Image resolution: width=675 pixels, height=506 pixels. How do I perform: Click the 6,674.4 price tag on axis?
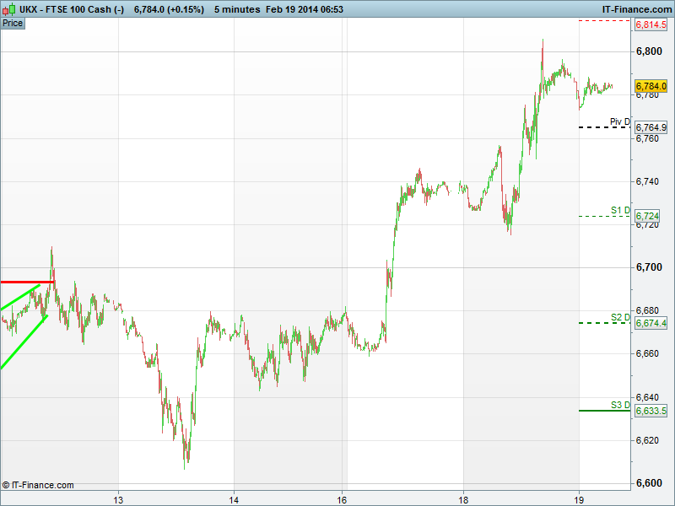[x=651, y=323]
